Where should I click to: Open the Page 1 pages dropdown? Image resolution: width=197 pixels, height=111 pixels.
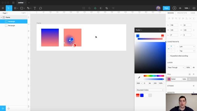point(5,13)
